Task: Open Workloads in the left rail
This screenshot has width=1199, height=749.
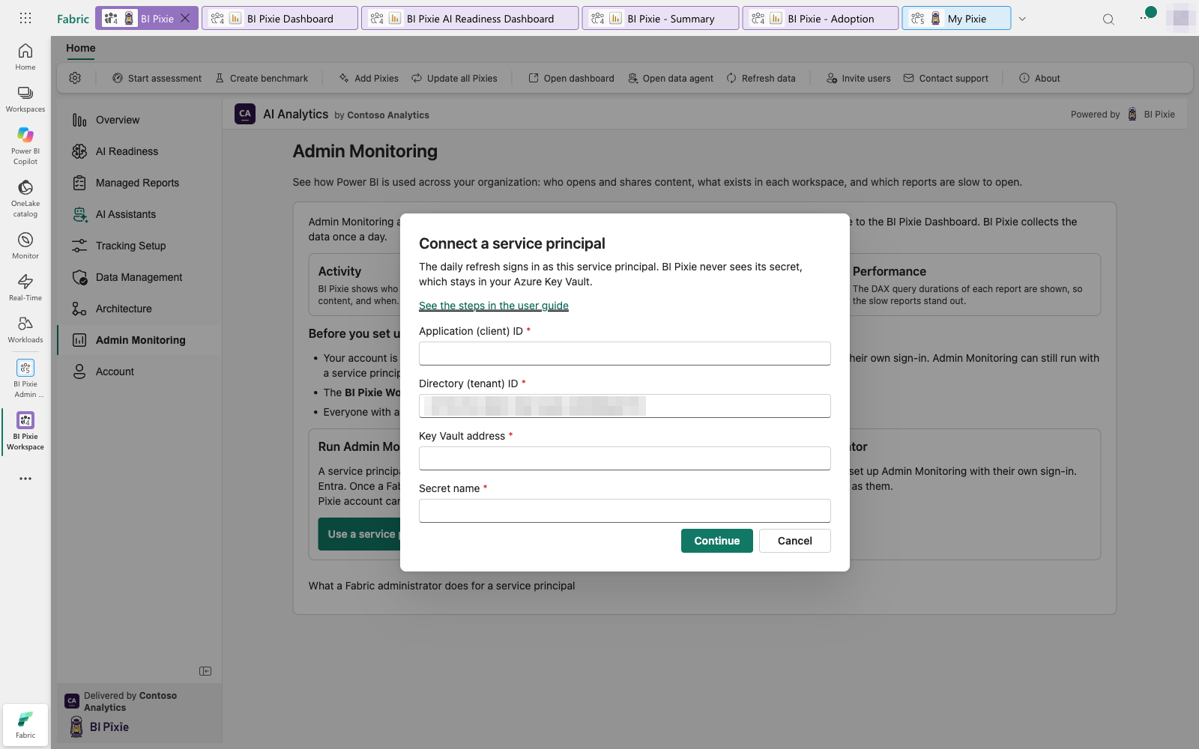Action: pos(25,330)
